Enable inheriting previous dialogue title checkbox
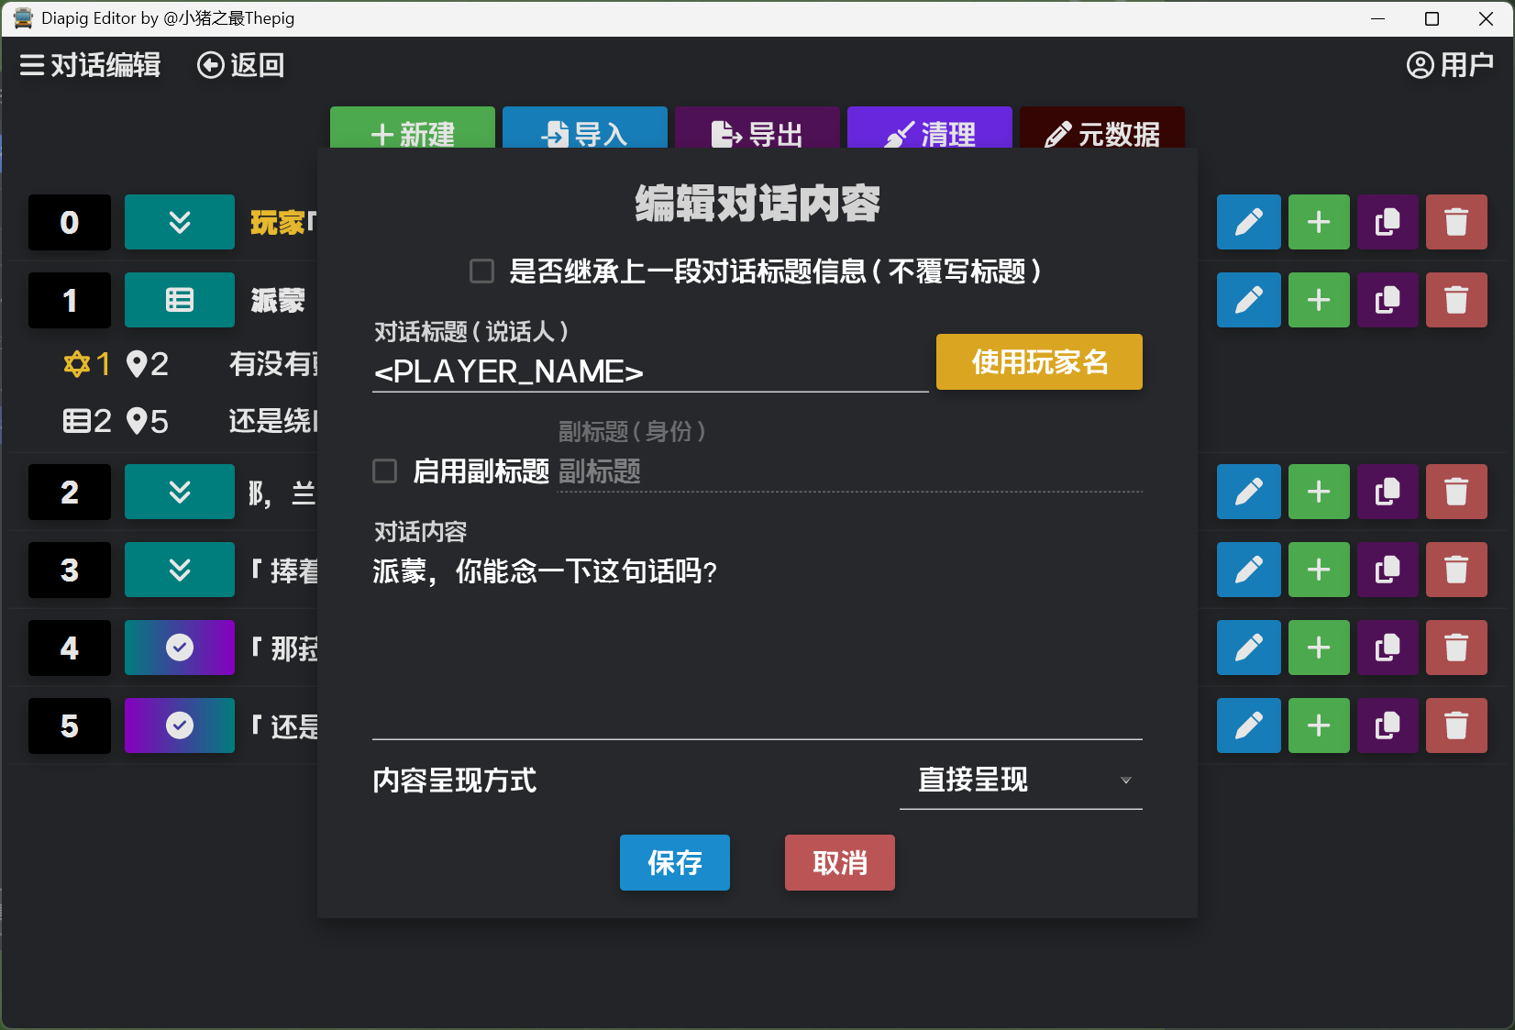 (x=481, y=271)
